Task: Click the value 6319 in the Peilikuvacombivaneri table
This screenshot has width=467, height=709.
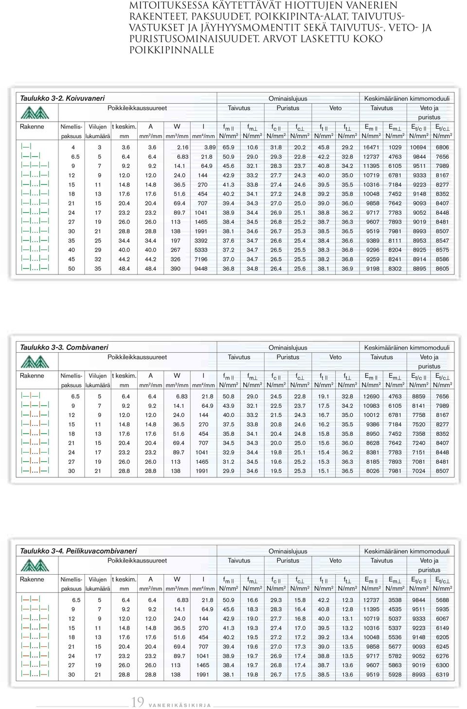Action: click(x=442, y=674)
